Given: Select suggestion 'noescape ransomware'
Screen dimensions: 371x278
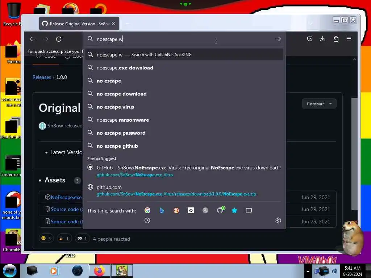Looking at the screenshot, I should pos(184,120).
